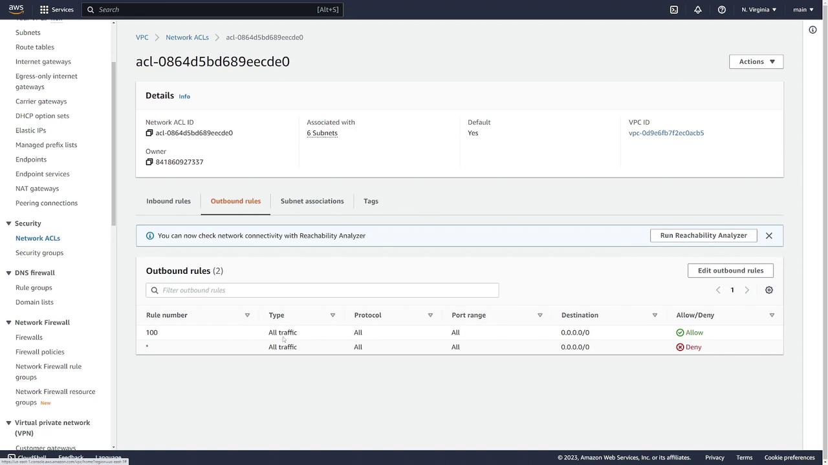Image resolution: width=828 pixels, height=465 pixels.
Task: Copy the Network ACL ID
Action: point(149,133)
